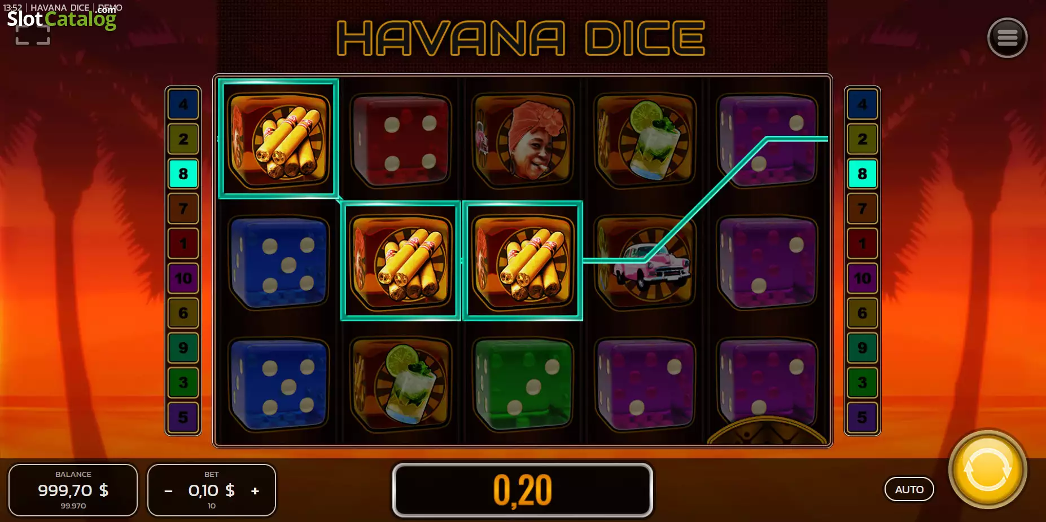Viewport: 1046px width, 522px height.
Task: Select purple payline 5 on right panel
Action: (x=863, y=417)
